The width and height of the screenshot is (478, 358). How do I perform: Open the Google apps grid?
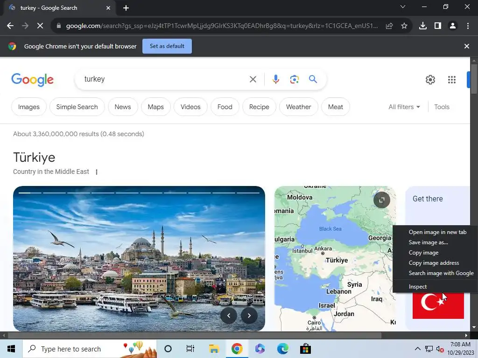tap(452, 80)
